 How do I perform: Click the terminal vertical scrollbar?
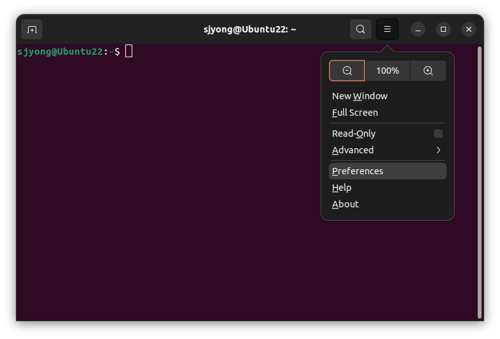click(x=480, y=183)
